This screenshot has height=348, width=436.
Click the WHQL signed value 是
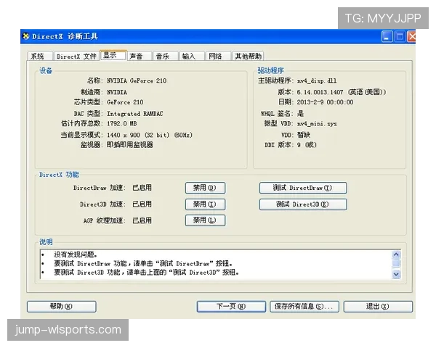tap(300, 114)
